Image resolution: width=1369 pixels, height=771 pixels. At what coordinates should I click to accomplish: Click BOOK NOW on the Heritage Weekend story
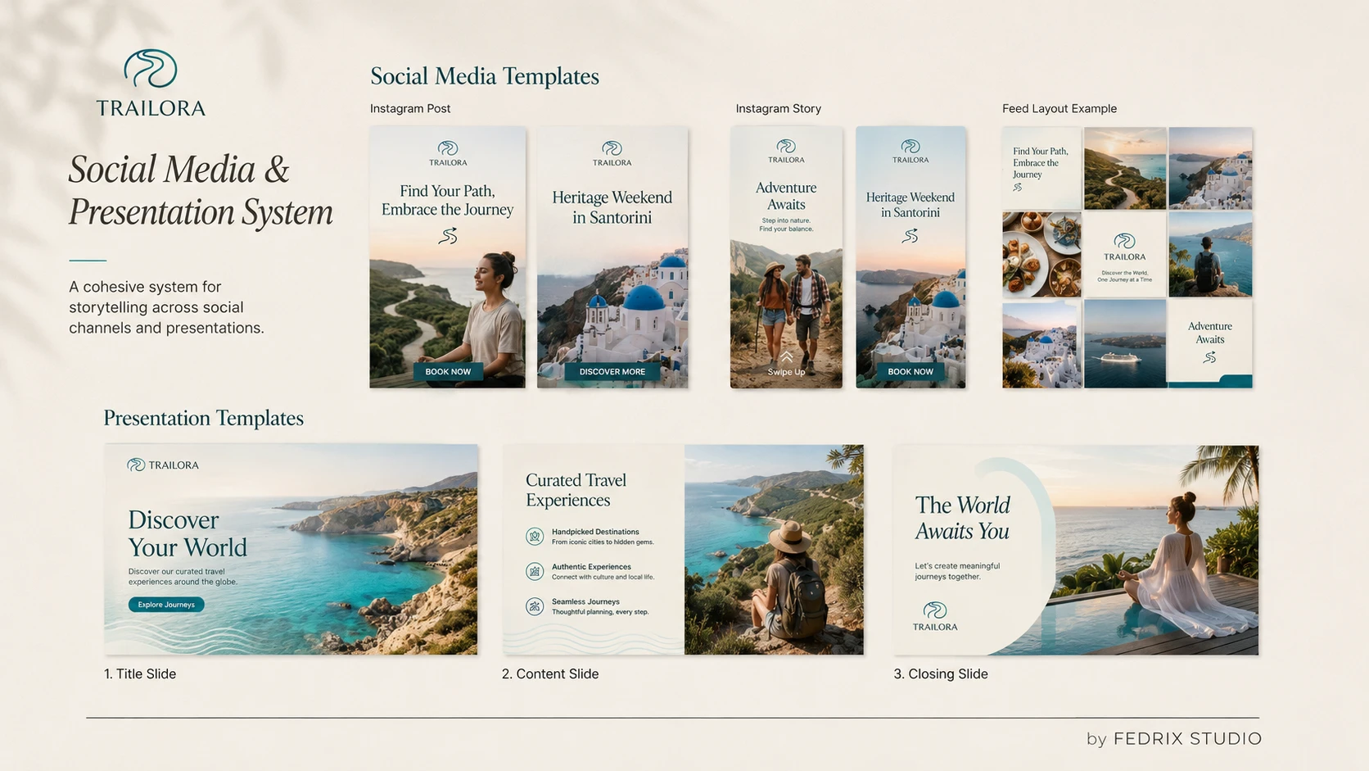click(x=910, y=371)
